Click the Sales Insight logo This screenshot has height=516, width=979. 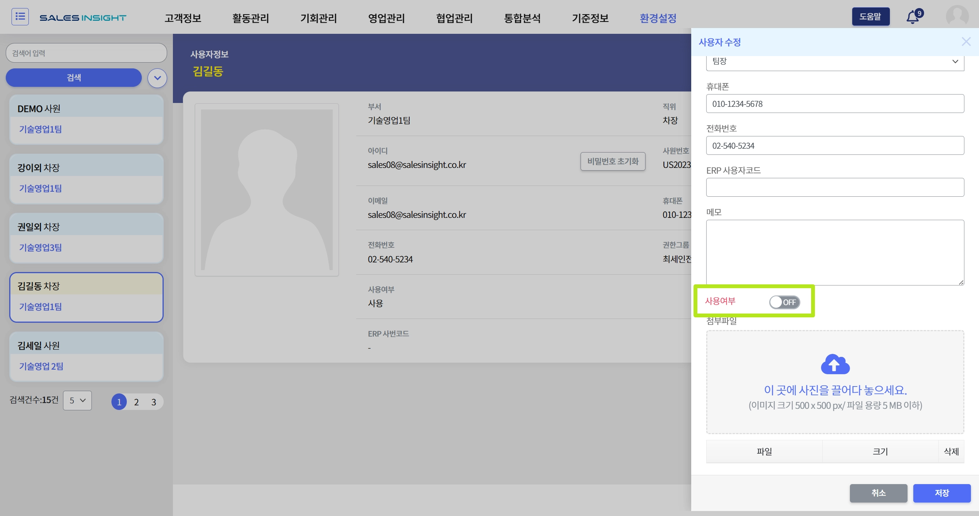[x=83, y=18]
